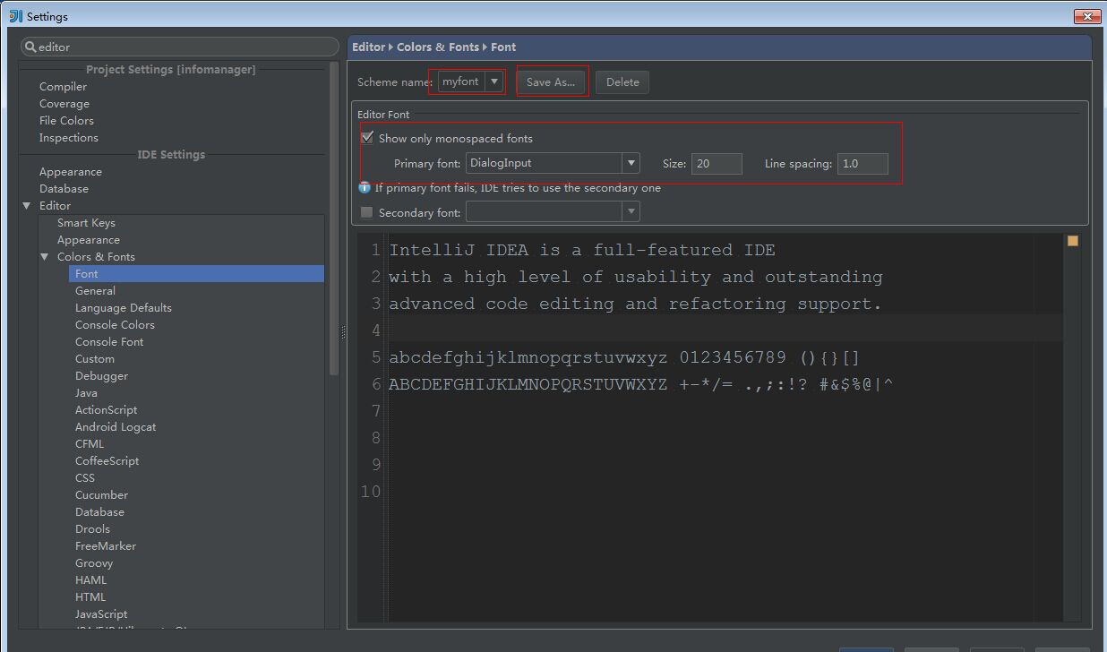Click the settings tree vertical scrollbar
The image size is (1107, 652).
pos(335,219)
